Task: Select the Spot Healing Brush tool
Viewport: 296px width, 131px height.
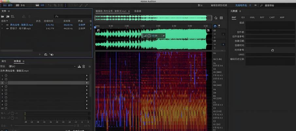Action: click(x=86, y=5)
